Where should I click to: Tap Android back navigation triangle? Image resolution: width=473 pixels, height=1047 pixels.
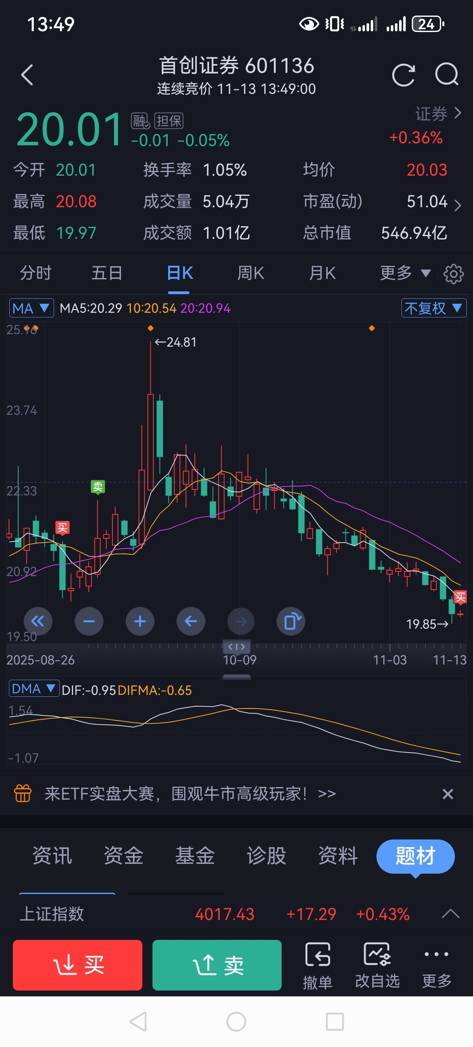[x=138, y=1021]
